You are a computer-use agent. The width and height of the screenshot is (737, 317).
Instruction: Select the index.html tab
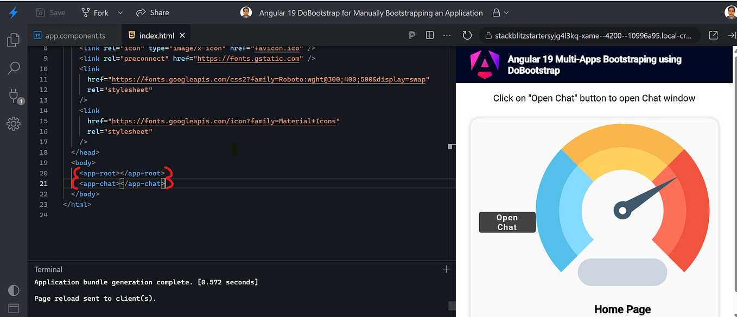click(156, 35)
